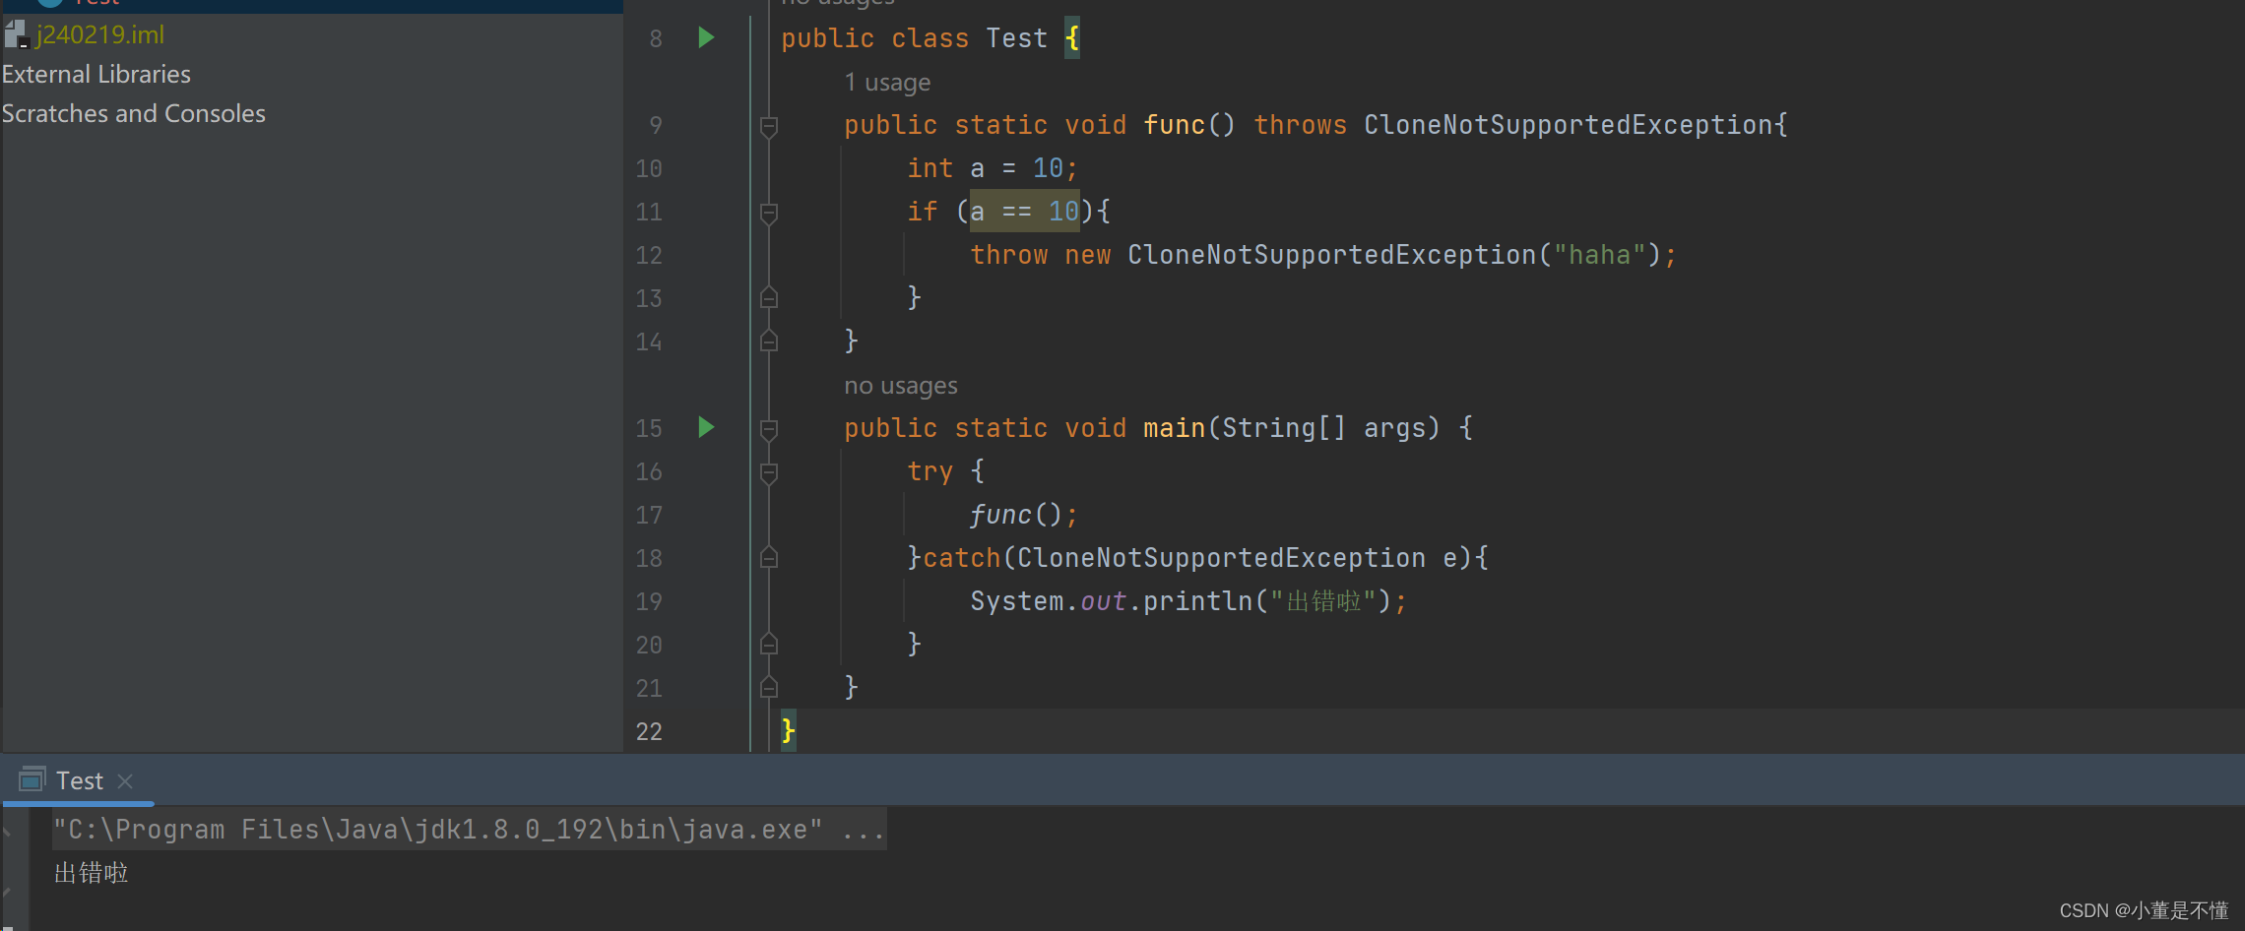Click the Test run tab window icon
2245x931 pixels.
(32, 779)
